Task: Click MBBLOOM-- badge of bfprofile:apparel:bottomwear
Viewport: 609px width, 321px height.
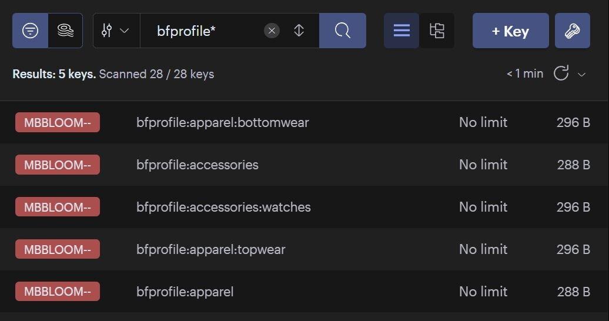Action: (x=58, y=122)
